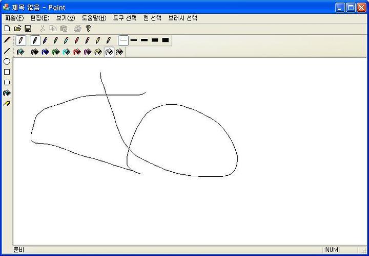Open help with the question mark icon
369x256 pixels.
[x=88, y=29]
